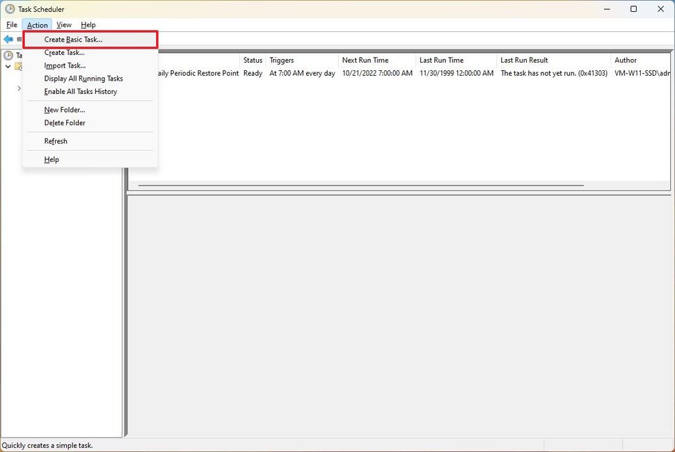675x452 pixels.
Task: Click the Back navigation arrow
Action: point(8,39)
